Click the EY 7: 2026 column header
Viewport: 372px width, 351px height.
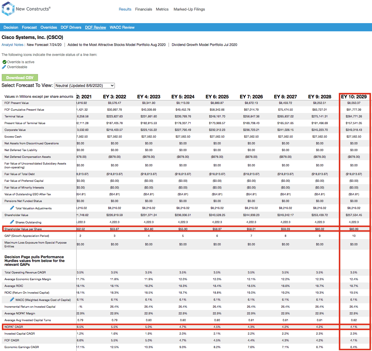point(251,97)
